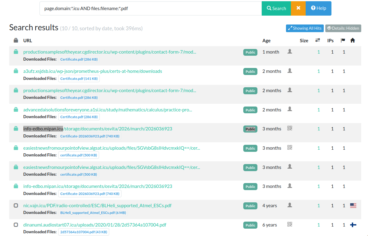Open the Certificate.pdf (141 KB) file tag
Screen dimensions: 368x236
(79, 79)
